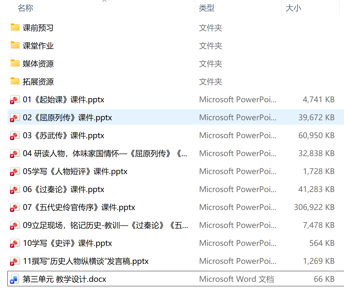
Task: Click the PowerPoint icon of 11撰写发言稿课件
Action: pos(14,261)
